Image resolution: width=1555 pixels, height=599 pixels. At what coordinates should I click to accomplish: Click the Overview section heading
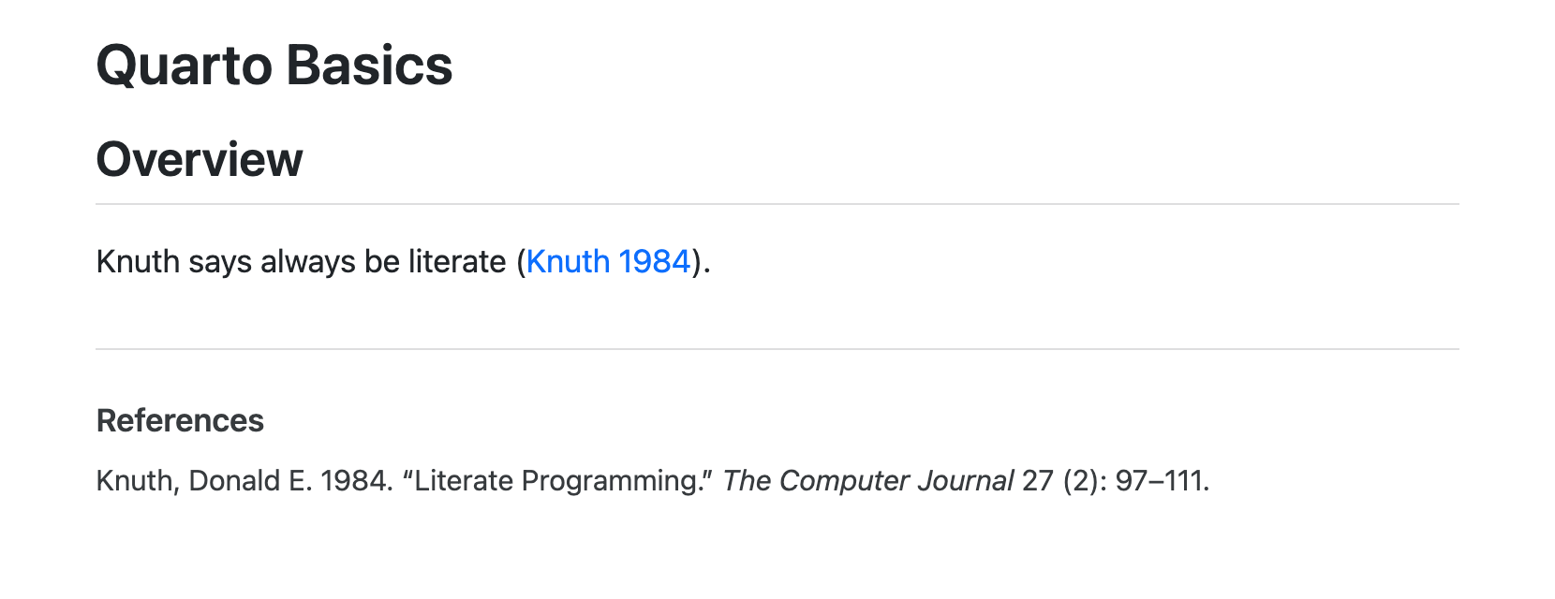[x=200, y=159]
